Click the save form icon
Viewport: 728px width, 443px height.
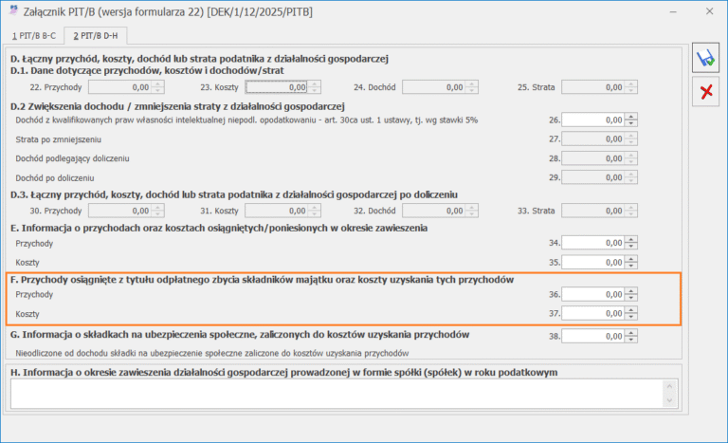pyautogui.click(x=705, y=58)
